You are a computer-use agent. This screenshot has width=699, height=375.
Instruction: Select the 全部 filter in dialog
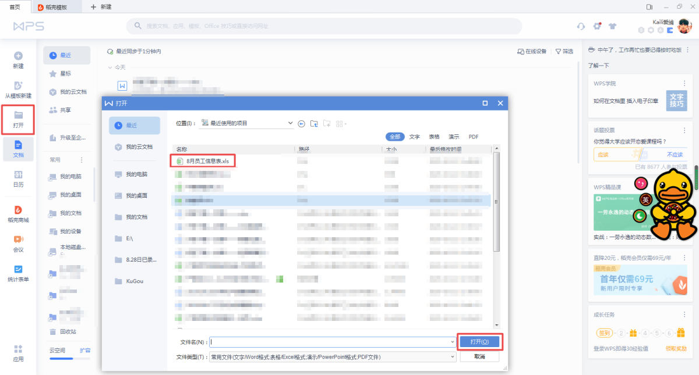395,137
